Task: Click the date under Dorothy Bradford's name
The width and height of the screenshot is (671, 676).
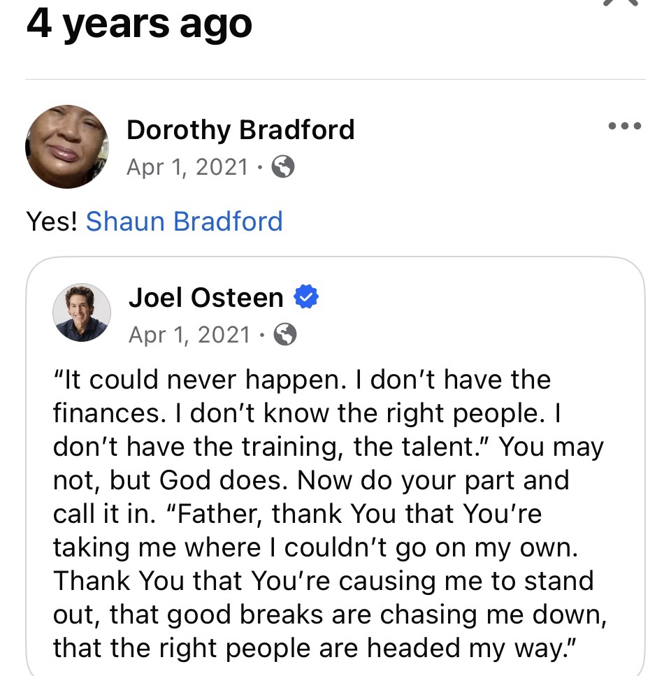Action: pos(187,167)
